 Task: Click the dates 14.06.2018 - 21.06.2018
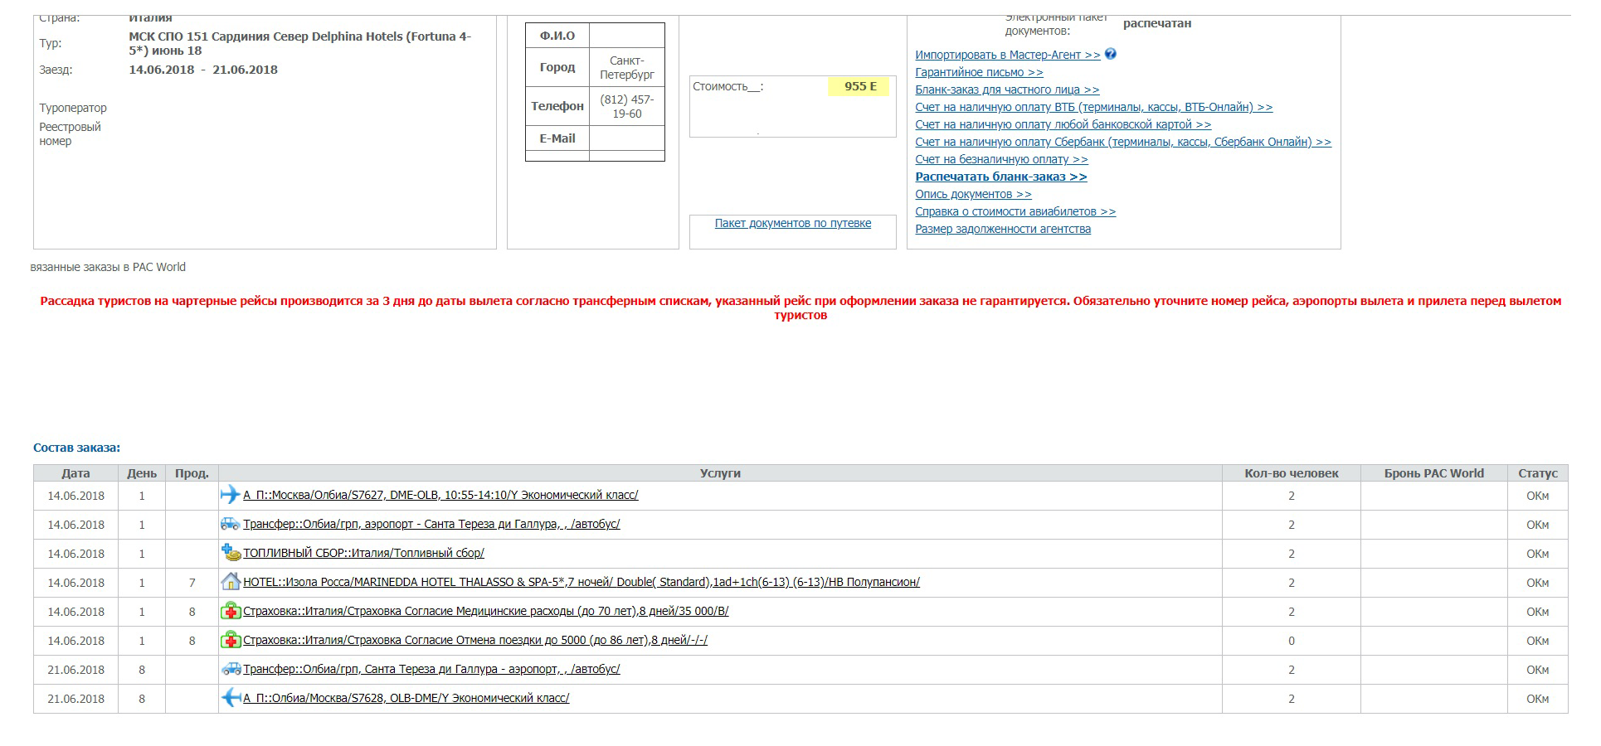pos(203,70)
